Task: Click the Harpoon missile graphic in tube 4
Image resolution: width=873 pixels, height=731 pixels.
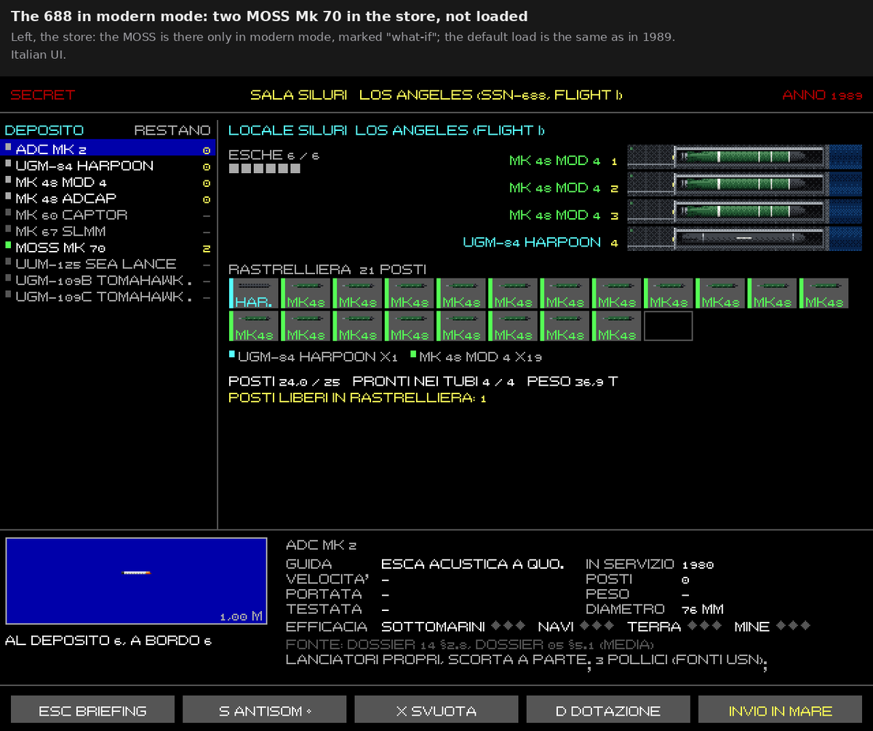Action: (x=748, y=238)
